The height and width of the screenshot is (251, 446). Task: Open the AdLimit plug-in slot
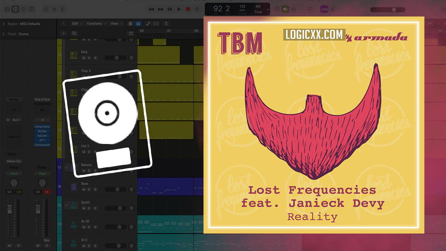42,136
